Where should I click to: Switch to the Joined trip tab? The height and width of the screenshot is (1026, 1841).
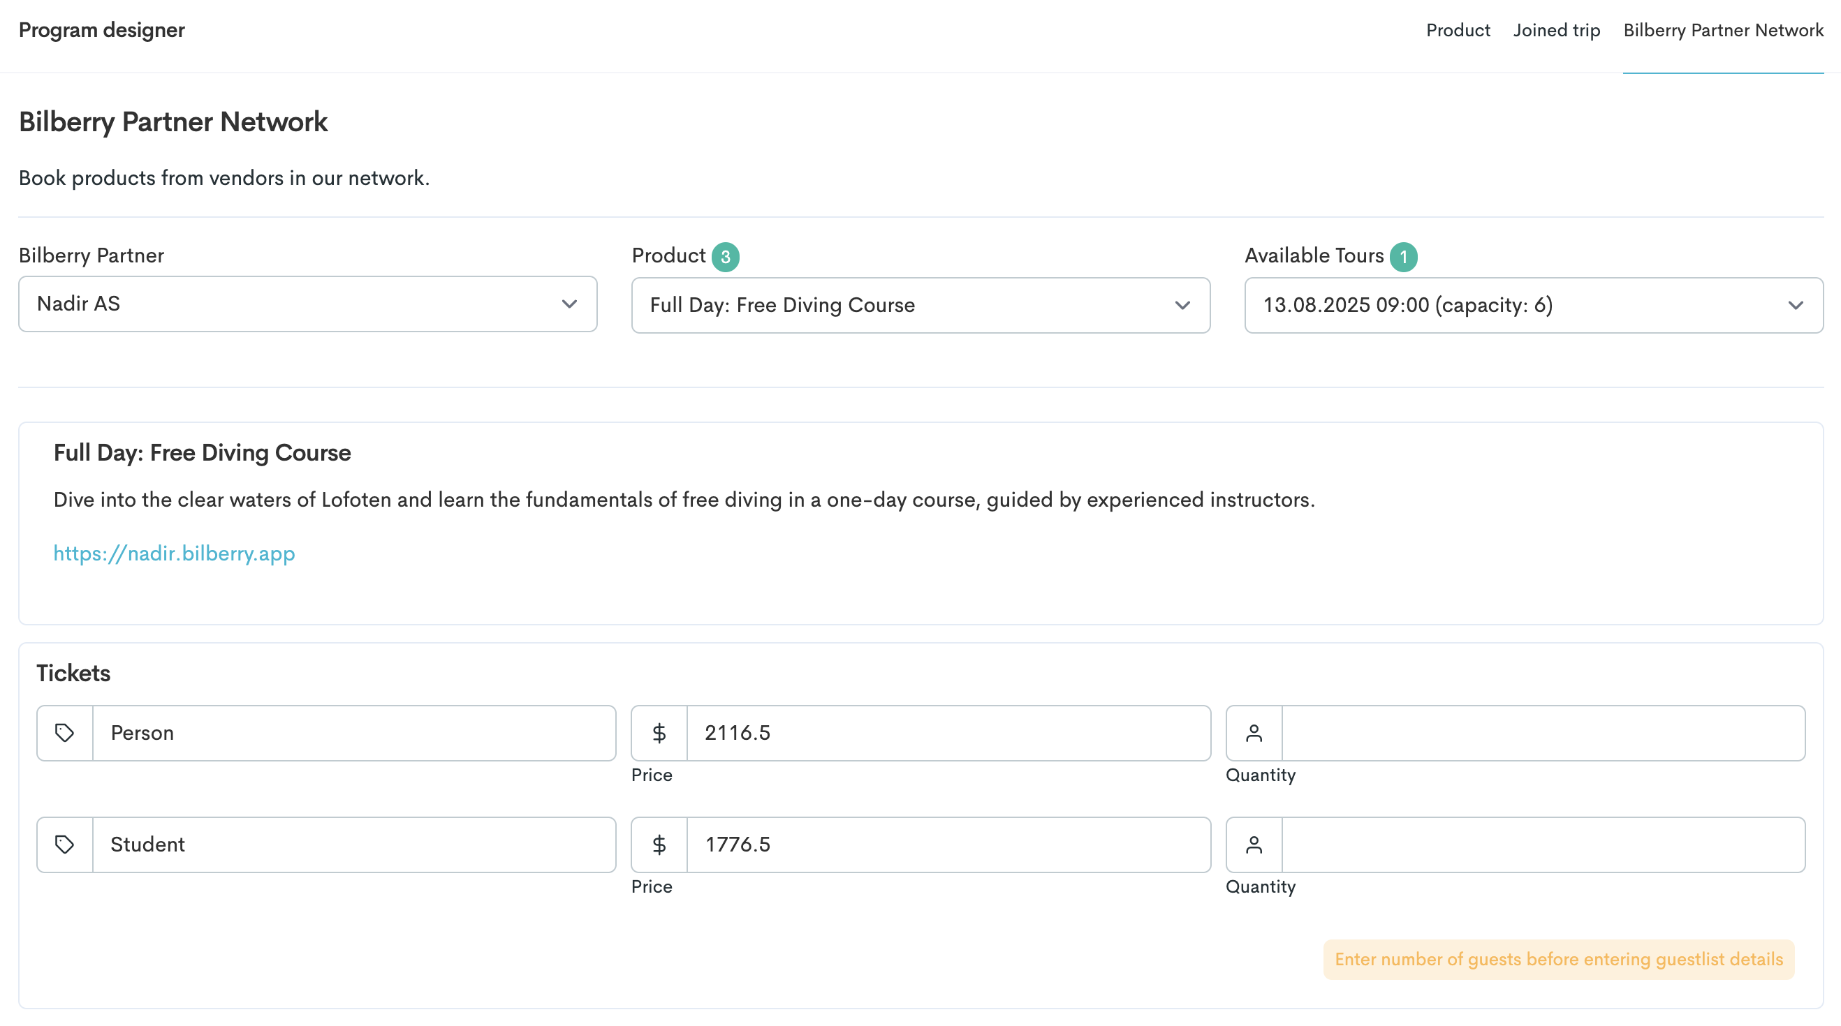point(1556,30)
